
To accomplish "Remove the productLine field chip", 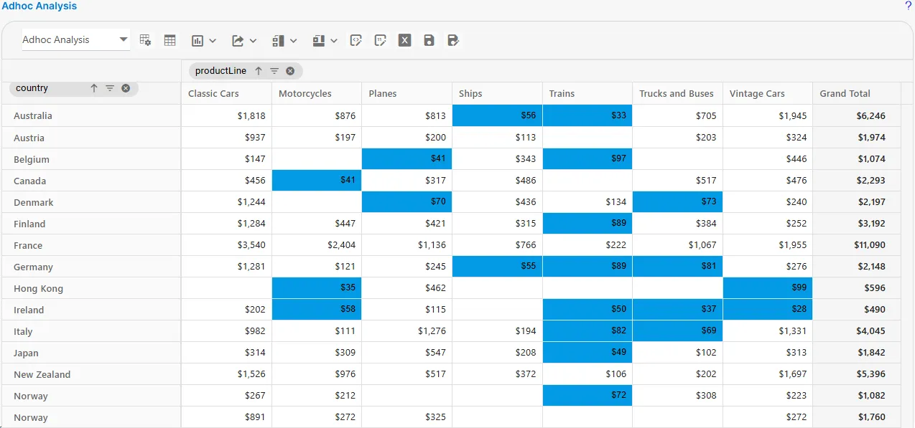I will pyautogui.click(x=290, y=71).
